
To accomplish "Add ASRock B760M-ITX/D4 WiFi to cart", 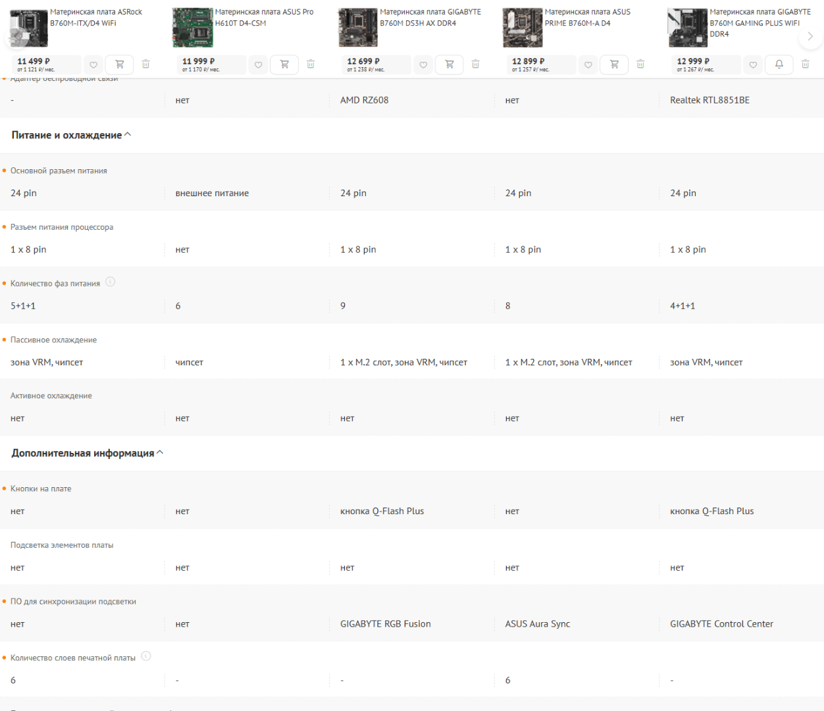I will 120,65.
